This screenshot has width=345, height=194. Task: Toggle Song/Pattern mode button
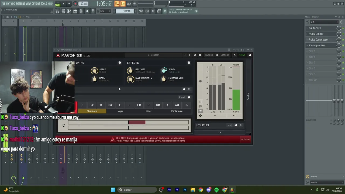pyautogui.click(x=58, y=4)
